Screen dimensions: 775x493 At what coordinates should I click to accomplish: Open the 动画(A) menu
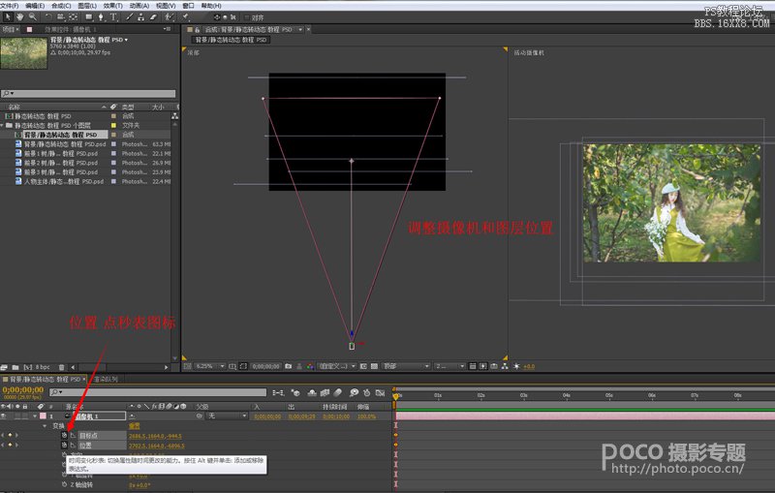pos(139,6)
